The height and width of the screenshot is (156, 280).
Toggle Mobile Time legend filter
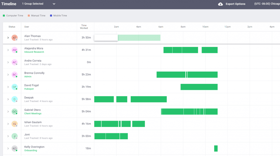click(58, 16)
